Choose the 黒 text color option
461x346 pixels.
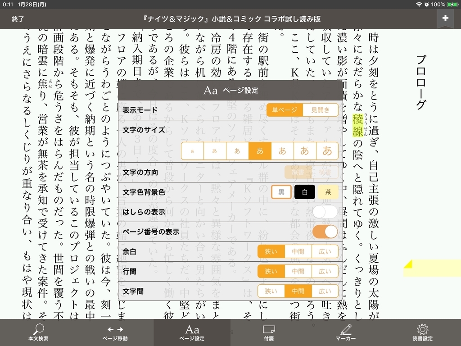click(x=280, y=191)
